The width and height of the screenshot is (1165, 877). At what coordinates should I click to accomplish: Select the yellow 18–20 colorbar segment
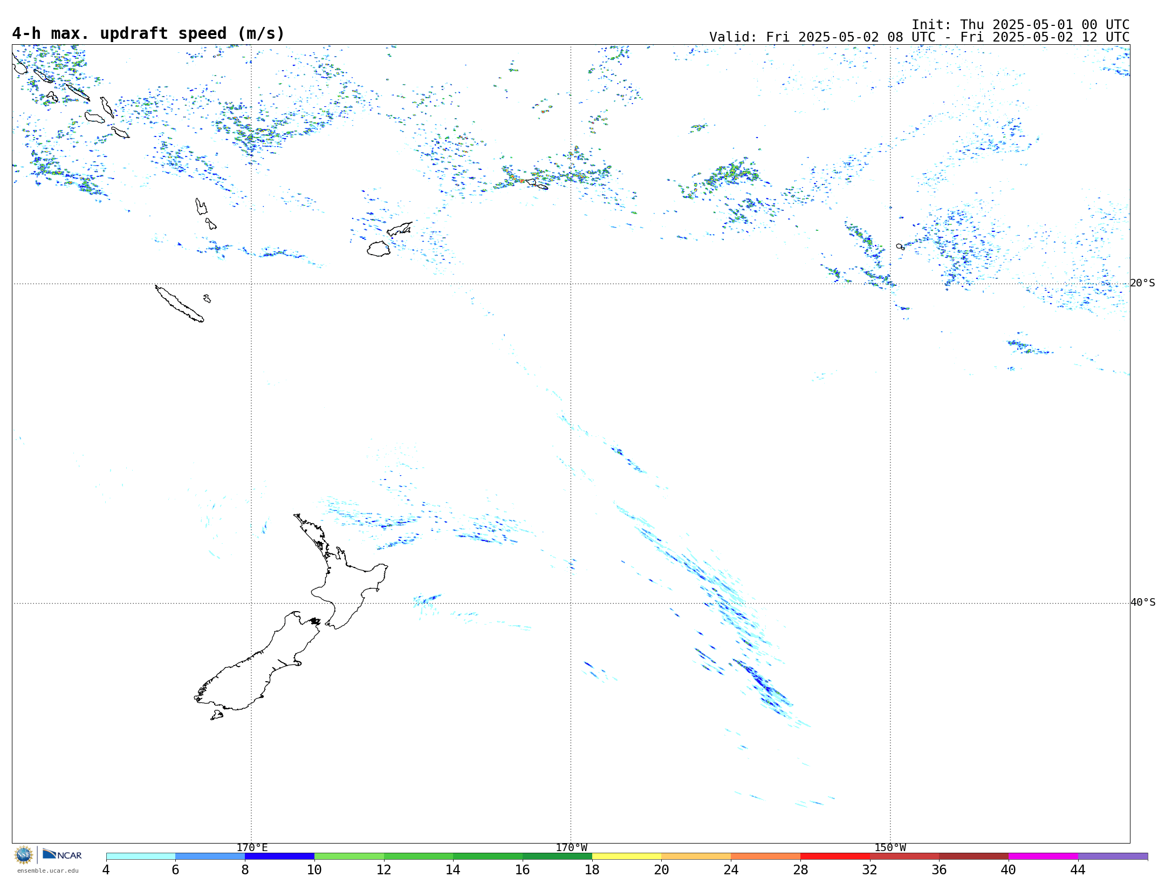627,857
